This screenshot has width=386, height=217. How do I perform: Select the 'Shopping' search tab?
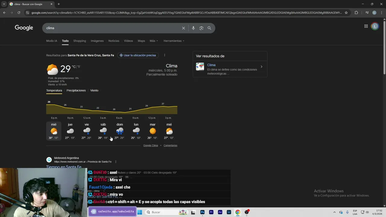(x=80, y=41)
